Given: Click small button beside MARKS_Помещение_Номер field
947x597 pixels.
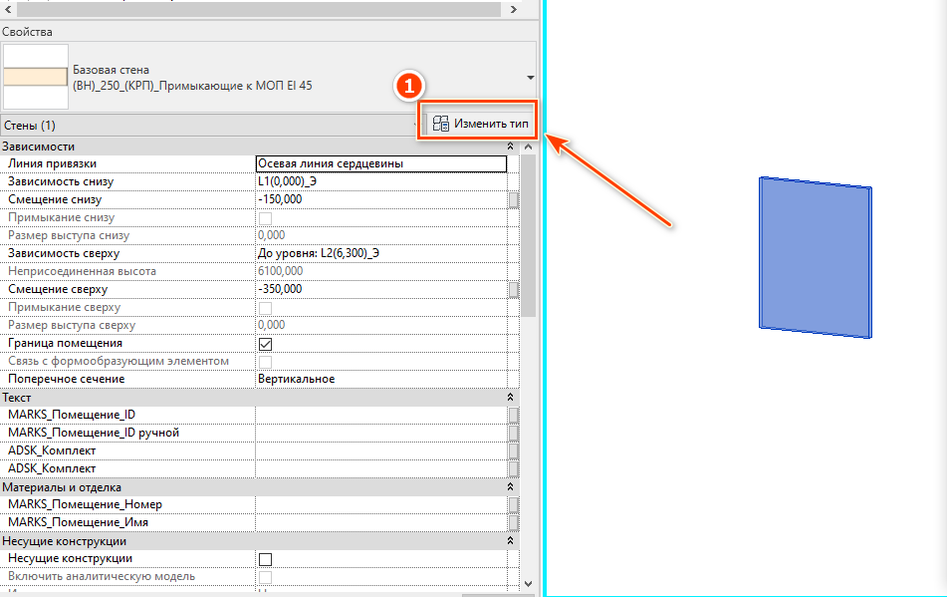Looking at the screenshot, I should (x=513, y=504).
